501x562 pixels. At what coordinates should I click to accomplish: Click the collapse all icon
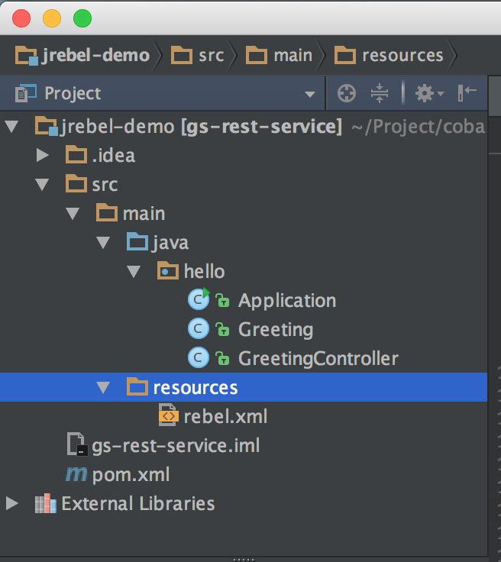(380, 94)
